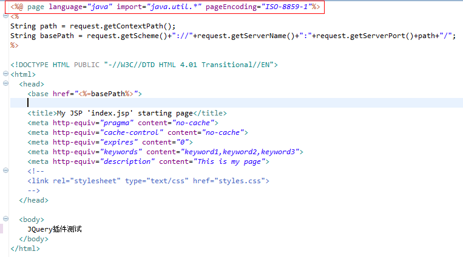Click the language="java" attribute value

click(x=100, y=7)
